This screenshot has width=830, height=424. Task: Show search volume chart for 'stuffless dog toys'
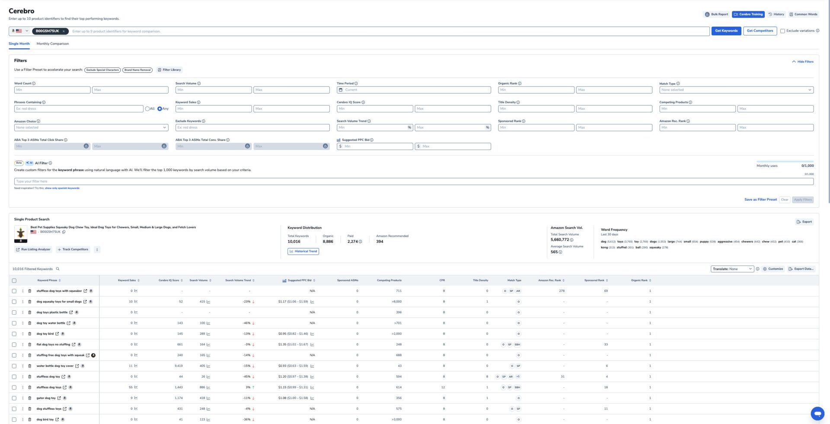[x=208, y=387]
